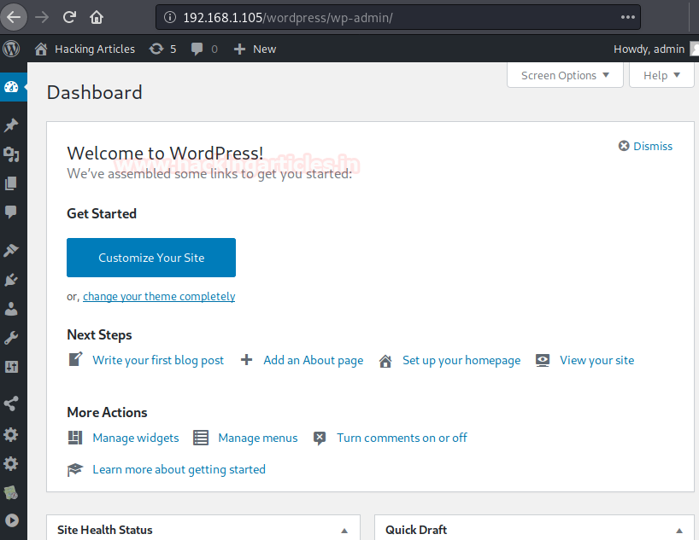Open Write your first blog post link

[x=158, y=360]
